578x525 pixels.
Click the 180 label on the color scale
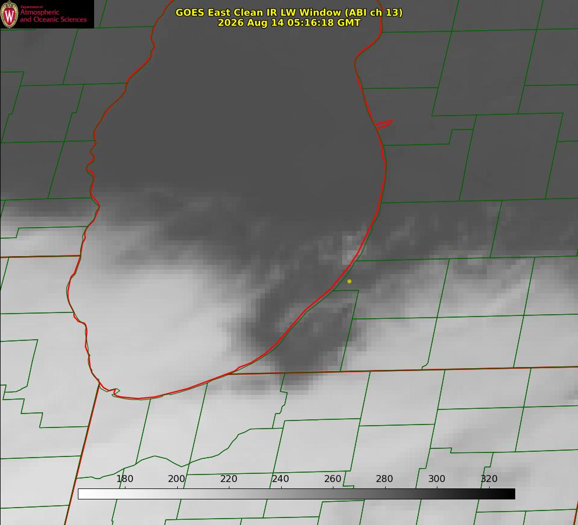point(124,479)
